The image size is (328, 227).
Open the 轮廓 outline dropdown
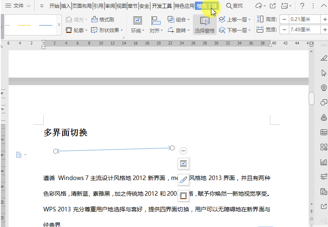click(77, 30)
